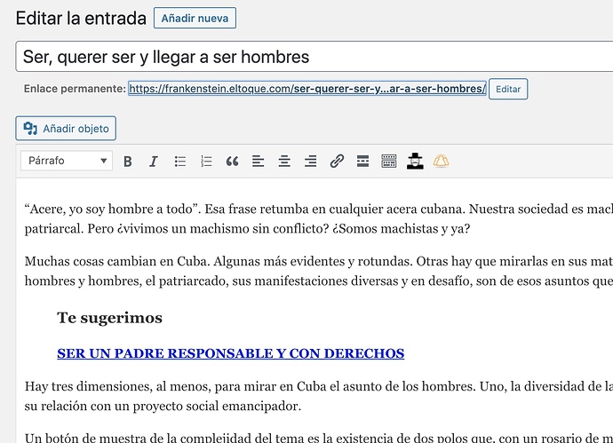Insert a bulleted list
613x443 pixels.
pos(179,161)
